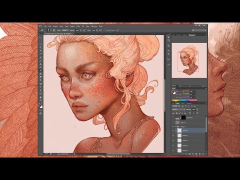Toggle airbrush mode in the options bar
Image resolution: width=240 pixels, height=180 pixels.
coord(100,30)
